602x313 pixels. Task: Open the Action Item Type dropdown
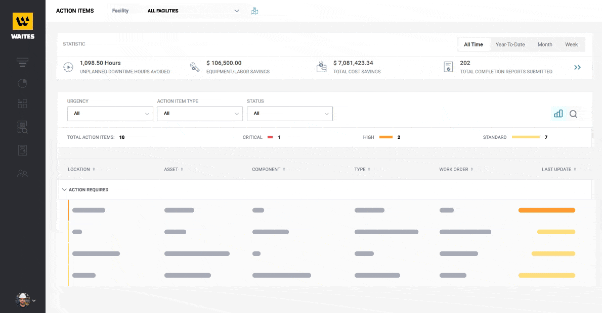(x=200, y=114)
